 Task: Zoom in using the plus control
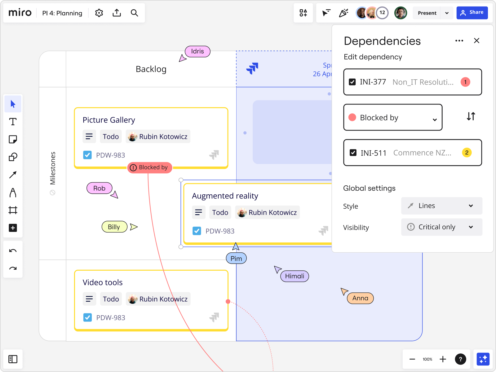point(443,359)
